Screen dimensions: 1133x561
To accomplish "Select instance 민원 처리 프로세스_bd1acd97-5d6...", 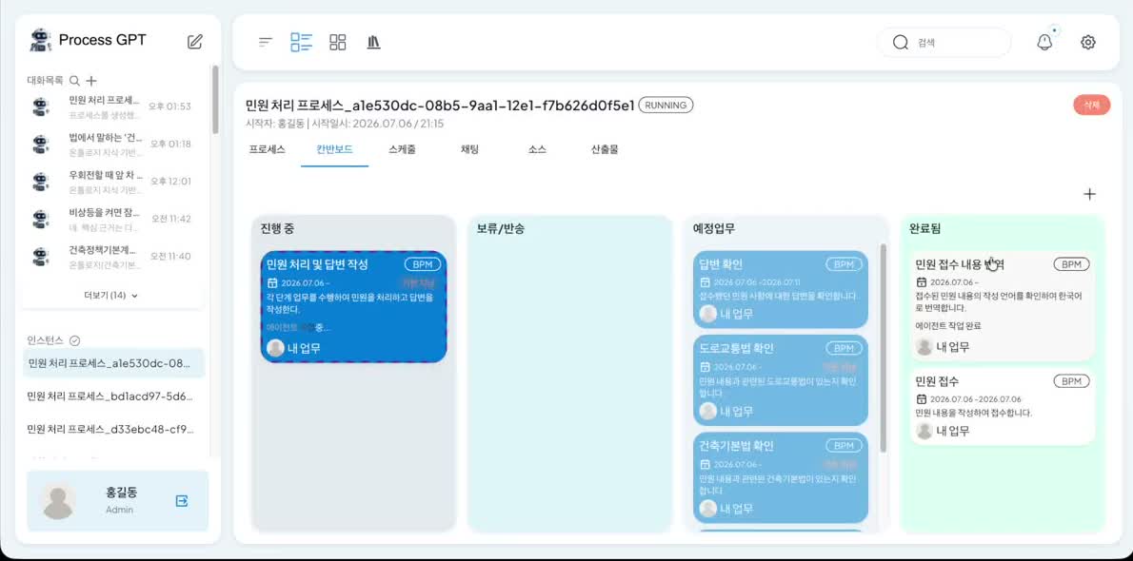I will click(113, 397).
